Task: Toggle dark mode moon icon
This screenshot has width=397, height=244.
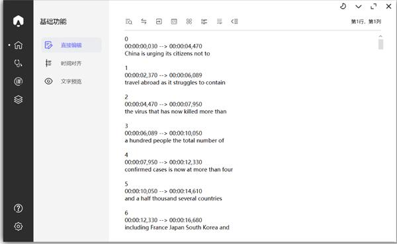Action: [x=343, y=7]
